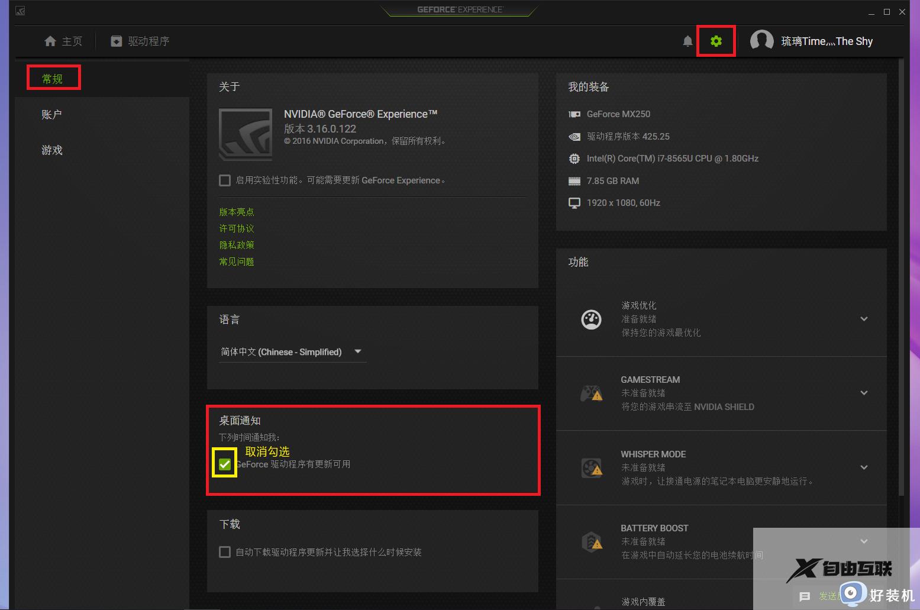This screenshot has width=920, height=610.
Task: Click the WHISPER MODE speaker icon
Action: point(592,467)
